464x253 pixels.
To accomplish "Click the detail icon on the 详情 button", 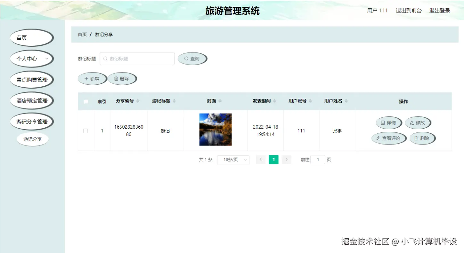I will (383, 123).
